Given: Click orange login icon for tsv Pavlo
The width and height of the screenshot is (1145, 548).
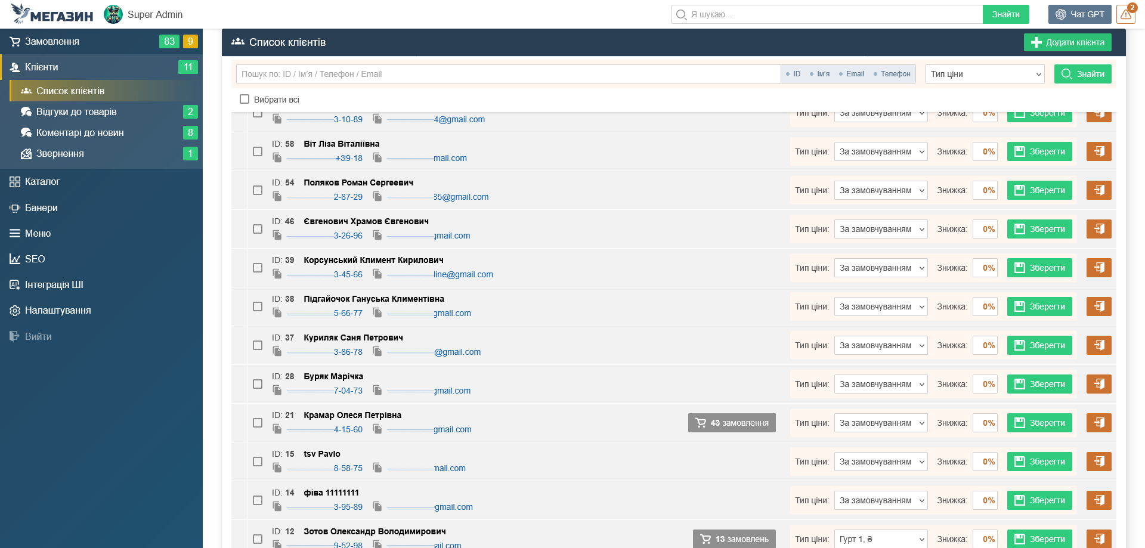Looking at the screenshot, I should click(1098, 462).
